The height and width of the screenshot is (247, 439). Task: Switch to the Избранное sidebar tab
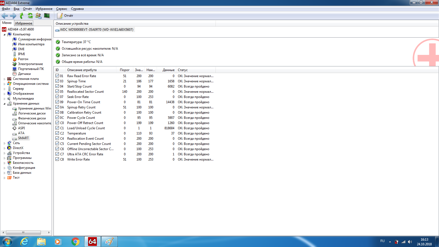[x=24, y=23]
